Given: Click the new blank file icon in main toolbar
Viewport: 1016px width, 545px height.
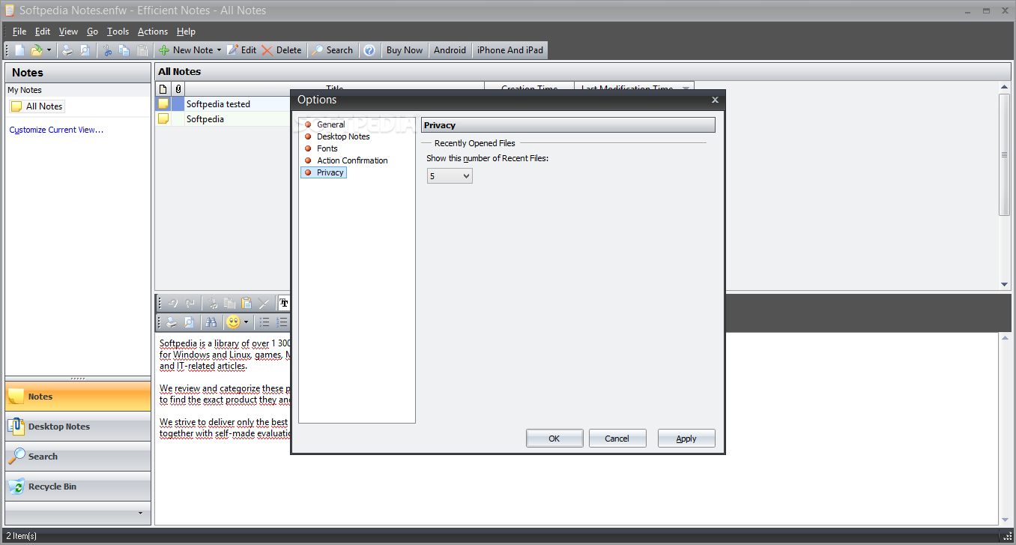Looking at the screenshot, I should pos(20,50).
